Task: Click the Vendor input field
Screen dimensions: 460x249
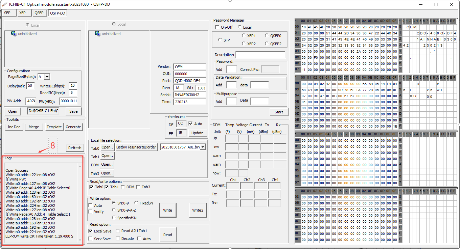Action: coord(189,67)
